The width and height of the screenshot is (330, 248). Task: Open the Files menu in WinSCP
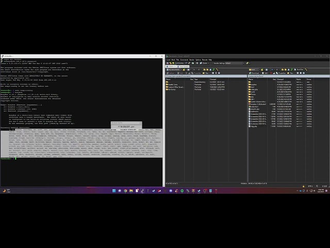coord(177,60)
